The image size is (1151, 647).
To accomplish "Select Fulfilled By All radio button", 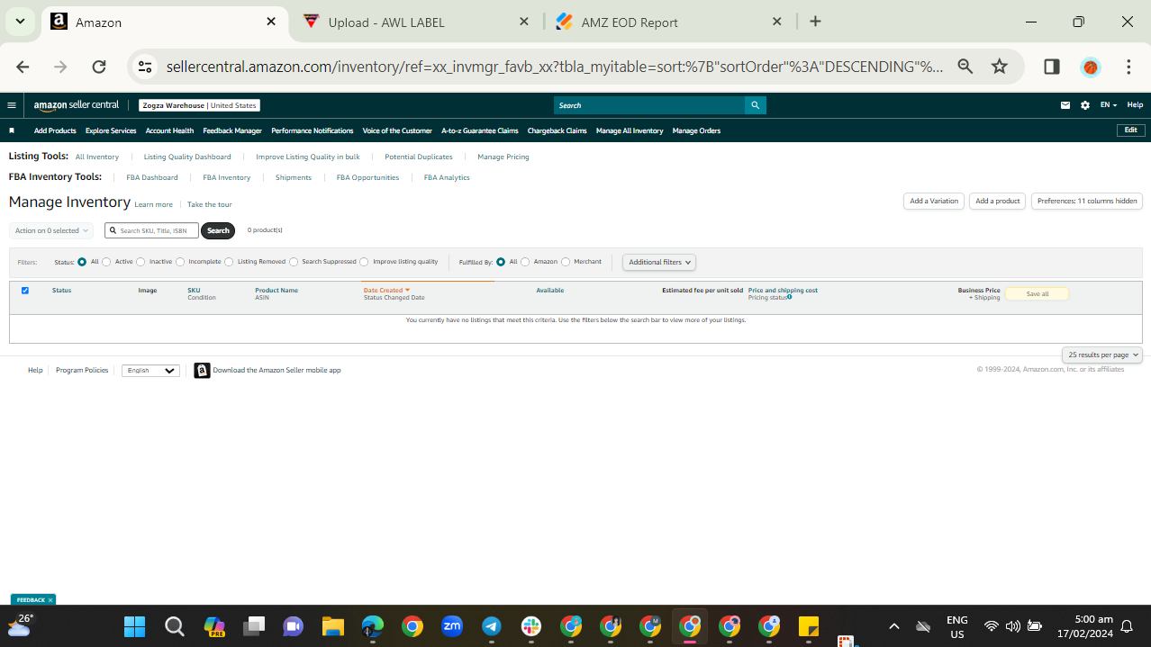I will [x=501, y=262].
